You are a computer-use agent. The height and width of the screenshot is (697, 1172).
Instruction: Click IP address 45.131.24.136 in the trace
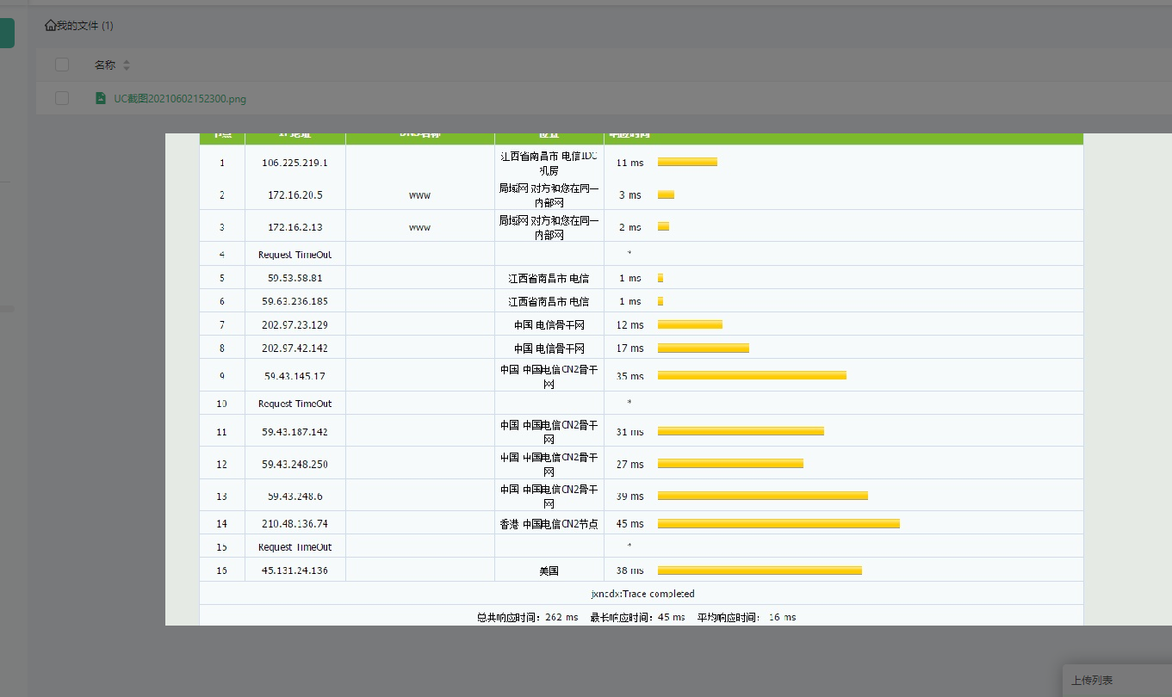coord(295,571)
